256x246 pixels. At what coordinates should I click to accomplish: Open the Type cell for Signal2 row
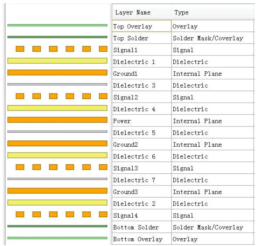point(183,97)
